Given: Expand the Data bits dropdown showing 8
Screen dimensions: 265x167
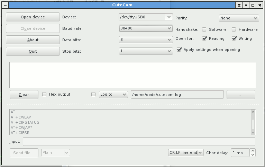Looking at the screenshot, I should [146, 39].
